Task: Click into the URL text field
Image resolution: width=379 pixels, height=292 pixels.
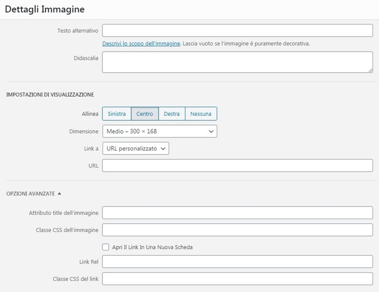Action: coord(237,165)
